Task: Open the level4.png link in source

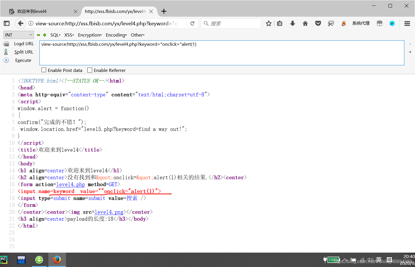Action: tap(109, 212)
